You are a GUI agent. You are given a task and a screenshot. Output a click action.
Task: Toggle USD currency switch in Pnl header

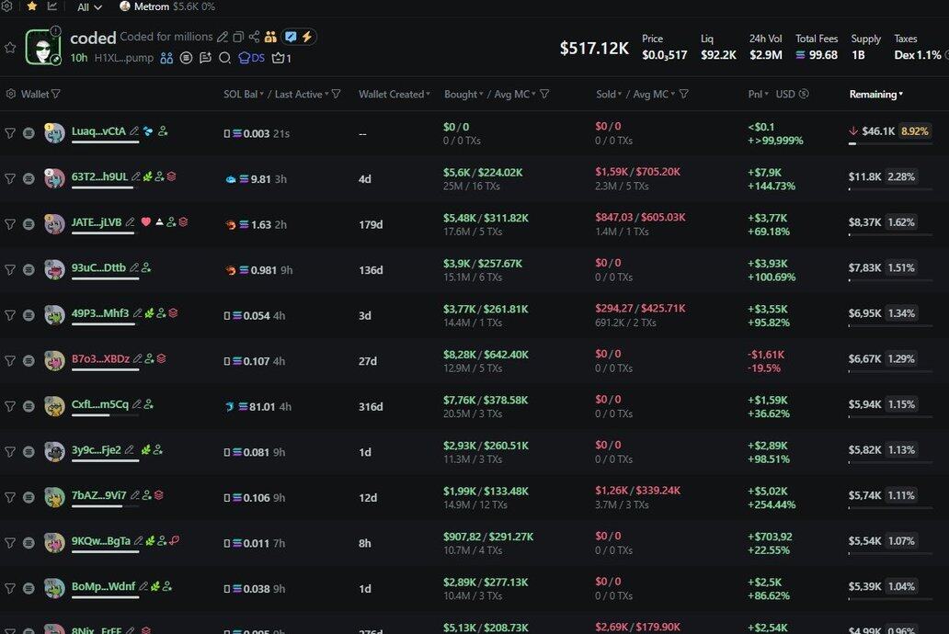tap(804, 94)
